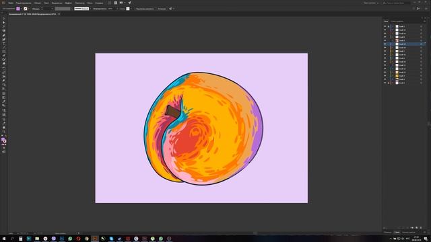Screen dimensions: 431x242
Task: Open the Layers panel flyout menu
Action: (424, 21)
